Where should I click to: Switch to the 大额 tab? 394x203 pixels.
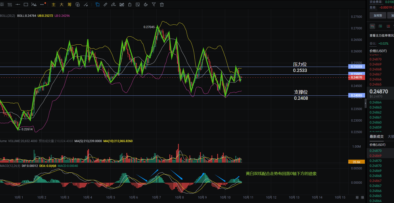391,137
